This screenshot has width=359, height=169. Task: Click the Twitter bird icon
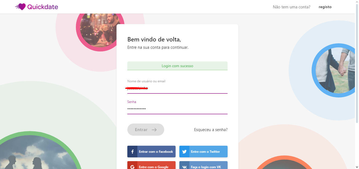(x=184, y=152)
